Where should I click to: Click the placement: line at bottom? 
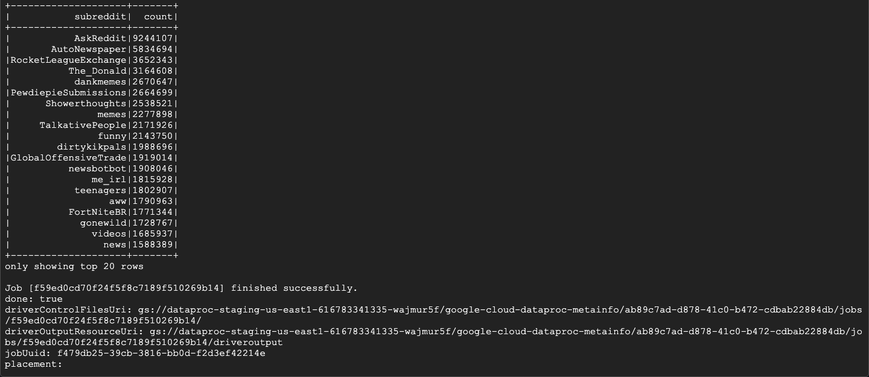tap(34, 364)
